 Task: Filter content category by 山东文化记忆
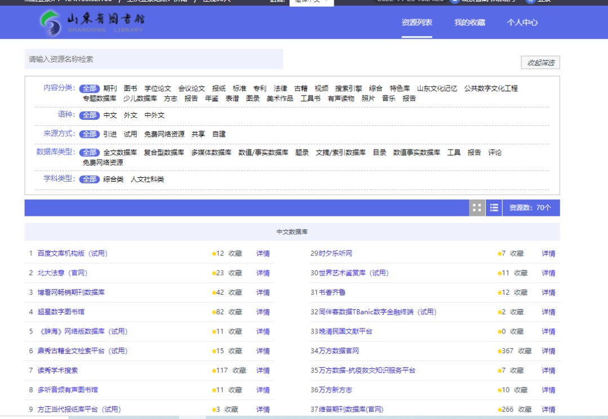[437, 89]
